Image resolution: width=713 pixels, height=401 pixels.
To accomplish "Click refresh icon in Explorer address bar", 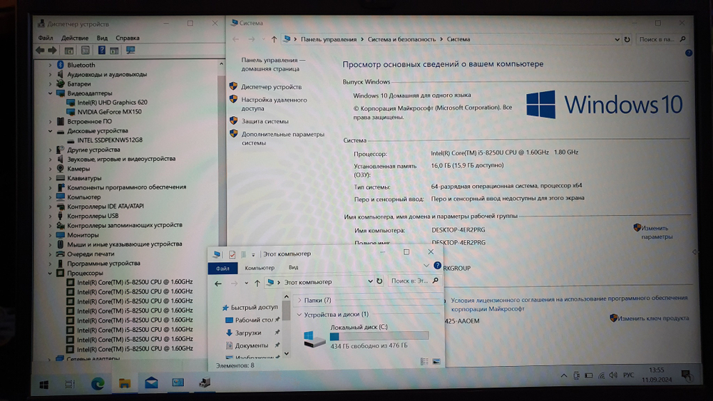I will point(379,281).
